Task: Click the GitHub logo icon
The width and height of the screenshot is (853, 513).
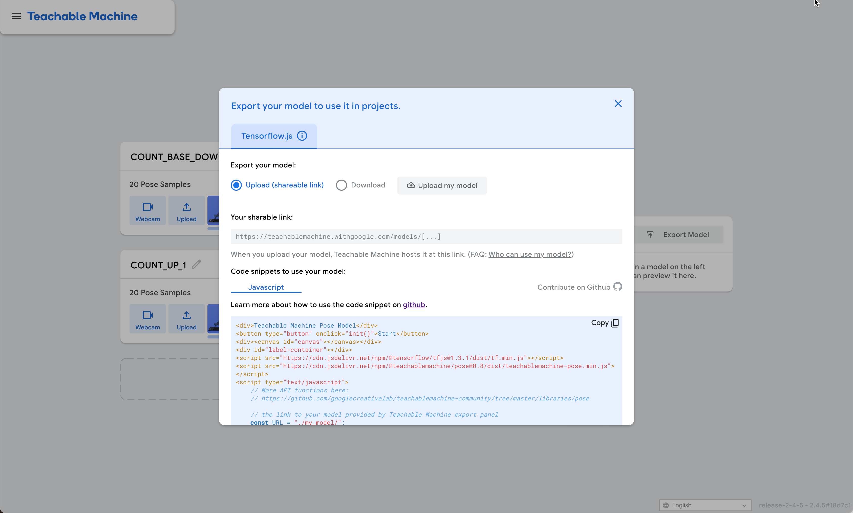Action: (x=617, y=287)
